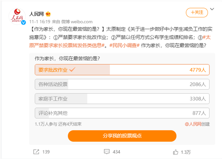Open hashtag #民民小调查#

(x=124, y=45)
